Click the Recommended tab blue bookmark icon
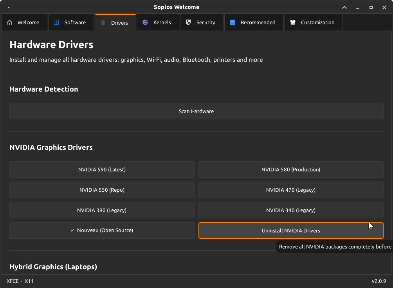 [233, 22]
